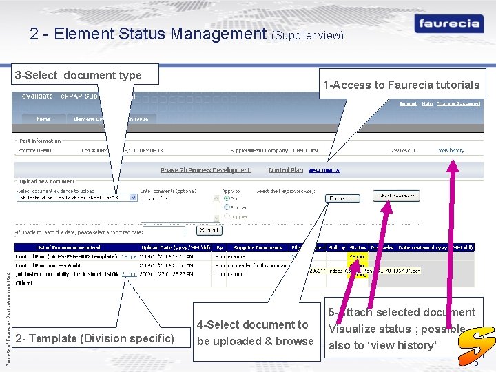496x372 pixels.
Task: Click the Status column header
Action: click(x=358, y=248)
